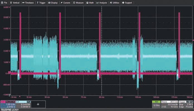Click the 20.0 ms/div timebase setting
Screen dimensions: 194x111
tap(173, 104)
